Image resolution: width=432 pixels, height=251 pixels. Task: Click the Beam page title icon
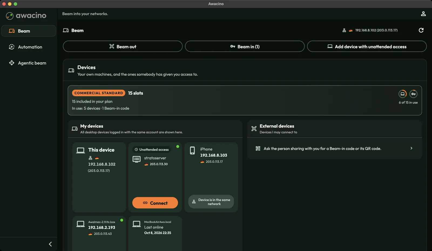pyautogui.click(x=66, y=30)
